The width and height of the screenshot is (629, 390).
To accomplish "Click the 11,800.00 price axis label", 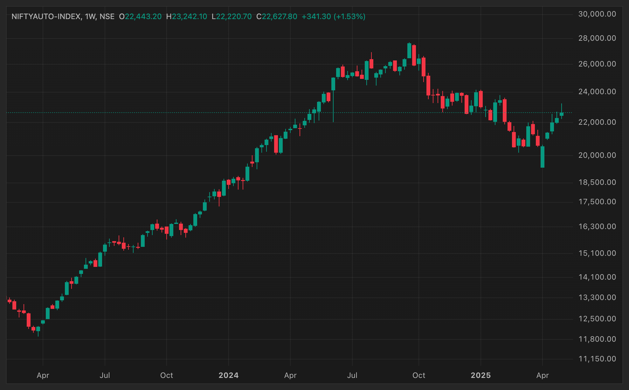I will point(597,339).
